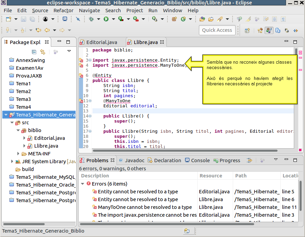Click the Open Perspective icon
305x237 pixels.
(247, 30)
